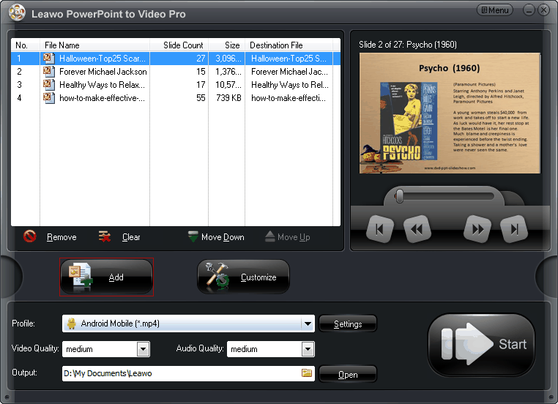Click destination cell how-to-make-effecti...
This screenshot has height=404, width=558.
tap(289, 98)
